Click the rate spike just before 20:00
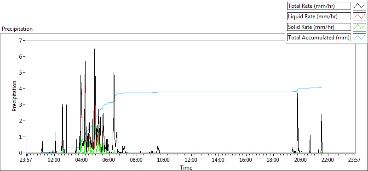368x171 pixels. coord(297,94)
